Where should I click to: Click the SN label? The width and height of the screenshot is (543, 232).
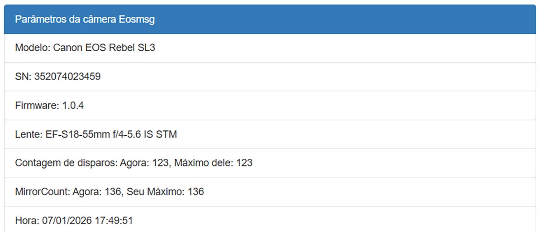[23, 76]
